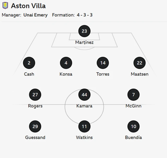
Task: Click the Watkins name label
Action: pos(84,137)
